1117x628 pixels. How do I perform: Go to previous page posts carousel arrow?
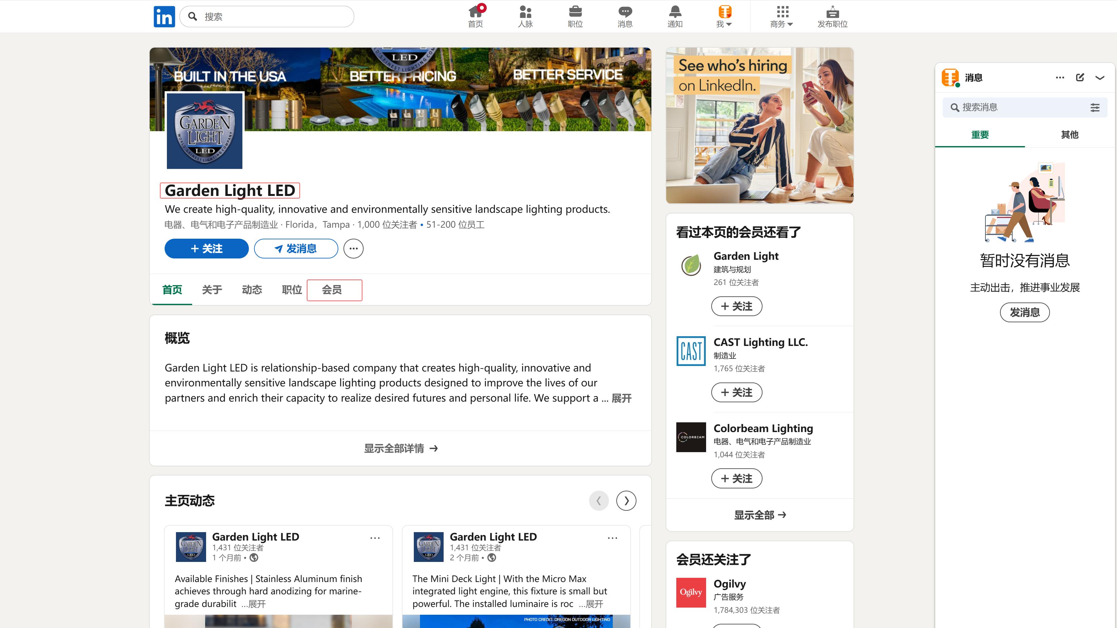point(599,501)
